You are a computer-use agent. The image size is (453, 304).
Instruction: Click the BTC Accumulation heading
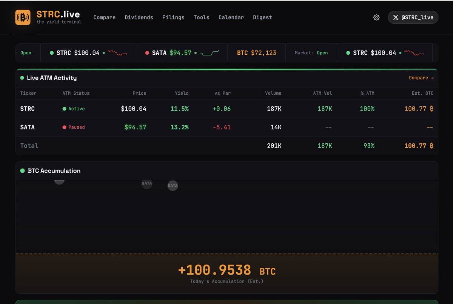pyautogui.click(x=54, y=170)
